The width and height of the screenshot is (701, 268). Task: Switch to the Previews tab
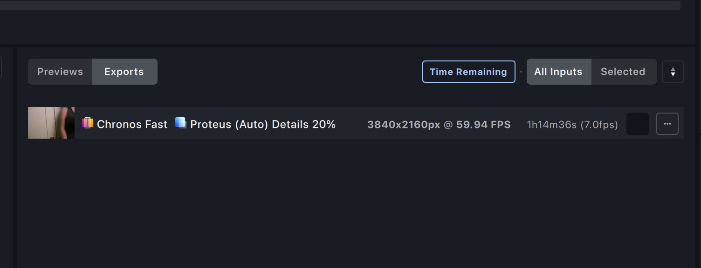pyautogui.click(x=60, y=72)
